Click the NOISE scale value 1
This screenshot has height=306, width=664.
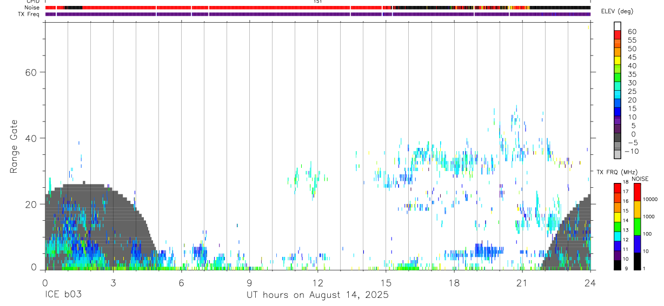[645, 268]
